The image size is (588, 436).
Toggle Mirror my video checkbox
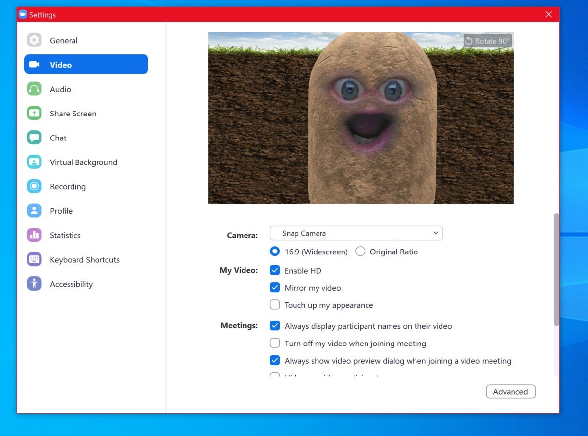[275, 288]
